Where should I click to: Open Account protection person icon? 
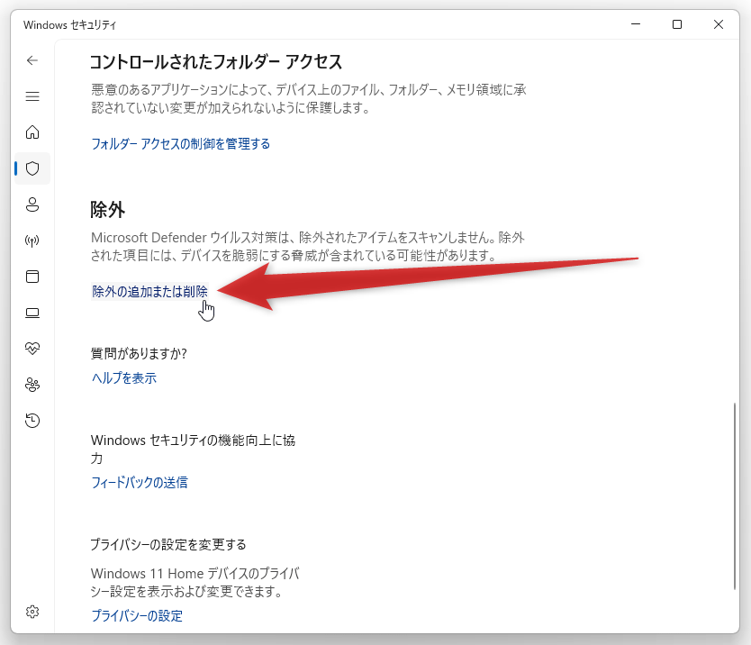(32, 204)
